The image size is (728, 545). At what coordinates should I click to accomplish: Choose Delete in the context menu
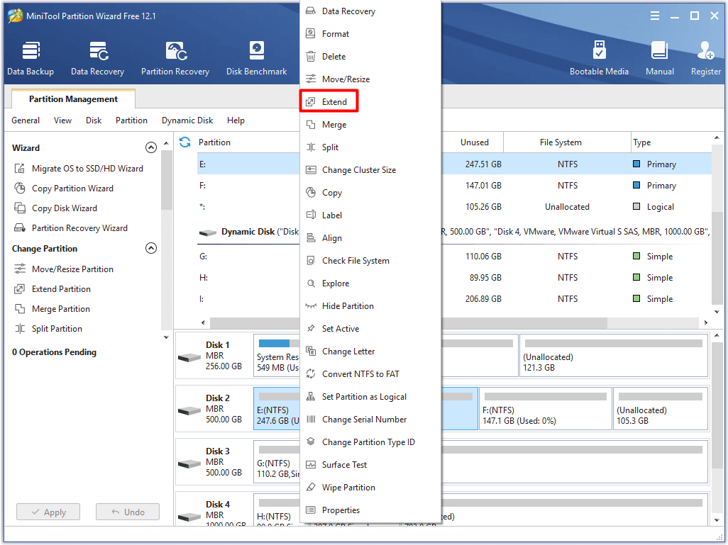pyautogui.click(x=370, y=57)
